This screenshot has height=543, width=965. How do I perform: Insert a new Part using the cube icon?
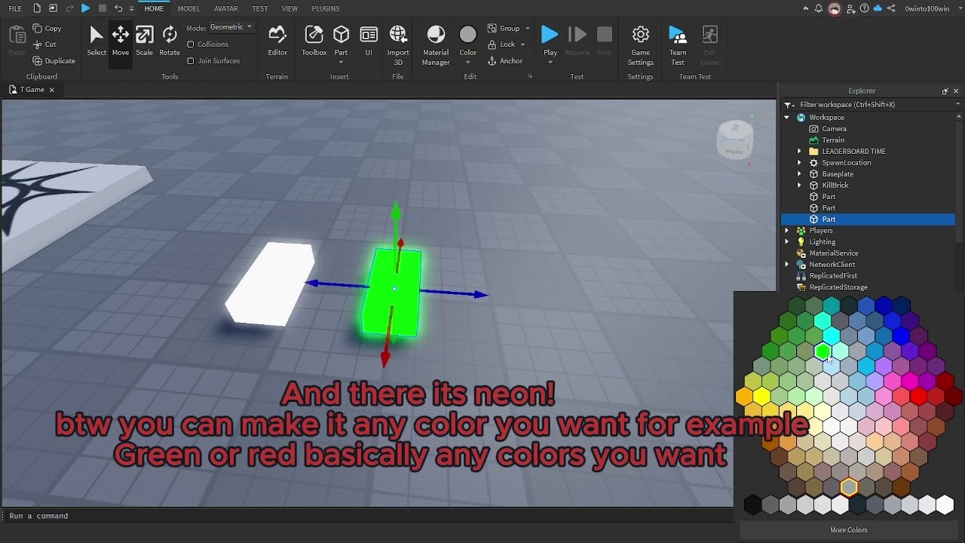[x=342, y=35]
